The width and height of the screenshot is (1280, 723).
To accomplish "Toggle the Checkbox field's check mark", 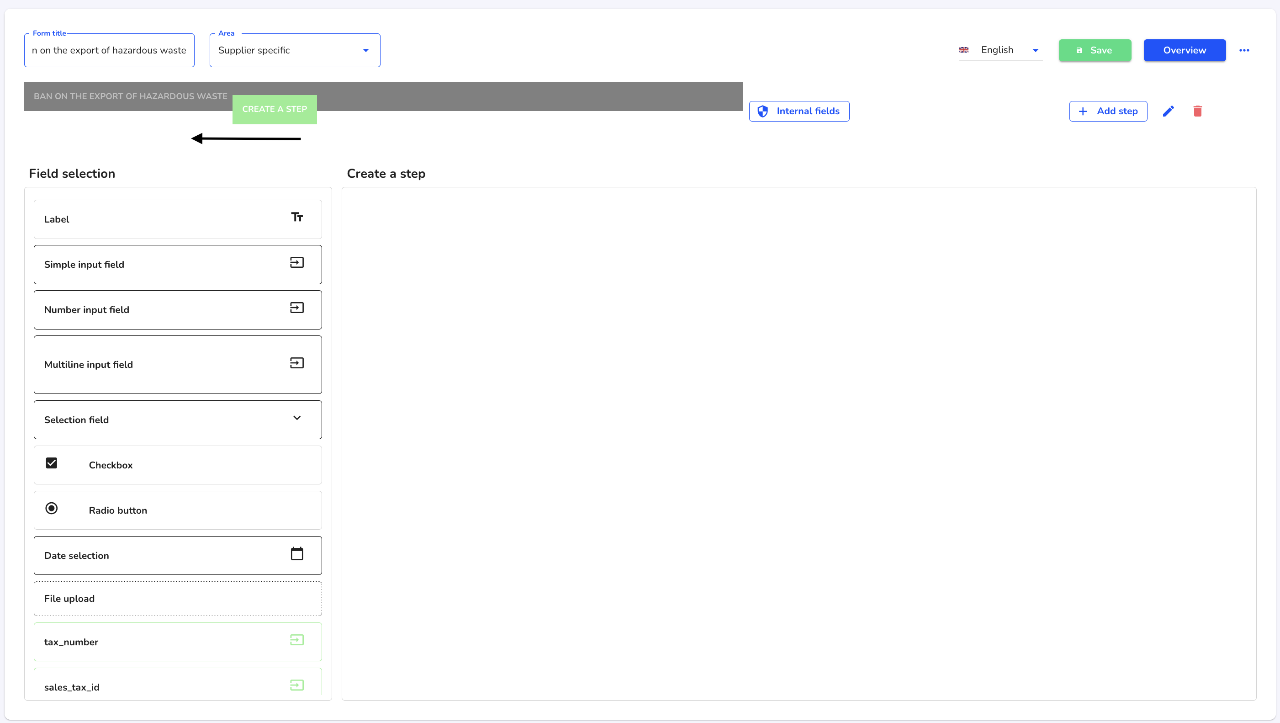I will [51, 463].
